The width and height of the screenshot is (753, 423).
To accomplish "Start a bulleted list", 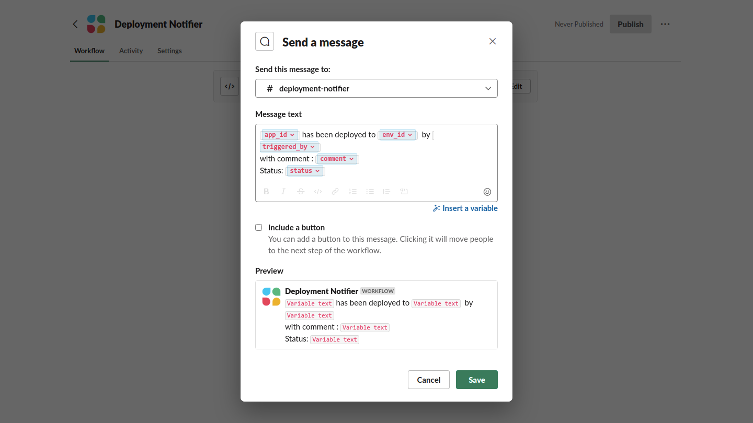I will tap(370, 192).
